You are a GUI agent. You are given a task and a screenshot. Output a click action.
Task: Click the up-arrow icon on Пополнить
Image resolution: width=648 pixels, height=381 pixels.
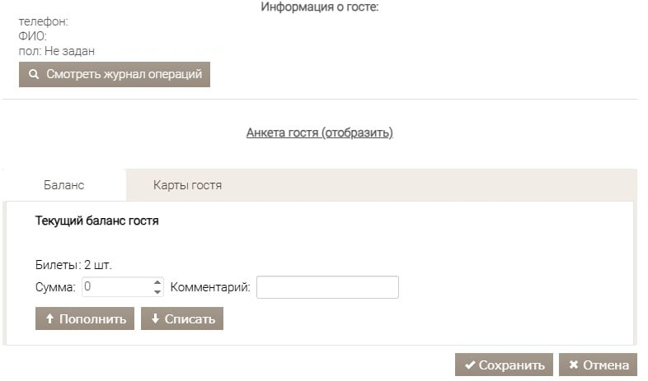click(49, 319)
